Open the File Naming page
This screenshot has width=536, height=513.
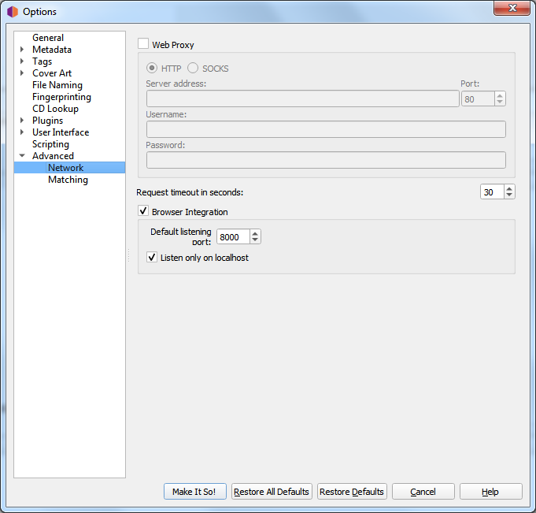point(57,85)
